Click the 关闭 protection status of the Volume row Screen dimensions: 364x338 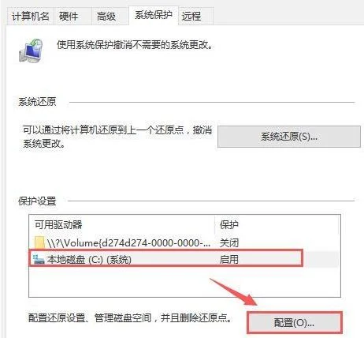click(229, 242)
